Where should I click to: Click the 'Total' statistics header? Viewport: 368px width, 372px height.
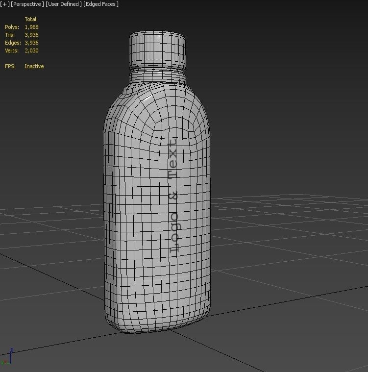(30, 19)
